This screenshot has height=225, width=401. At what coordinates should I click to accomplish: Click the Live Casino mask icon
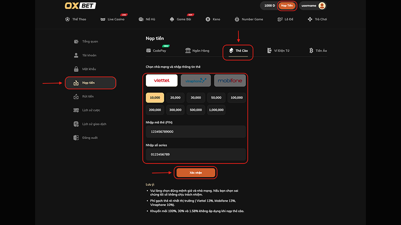coord(103,19)
